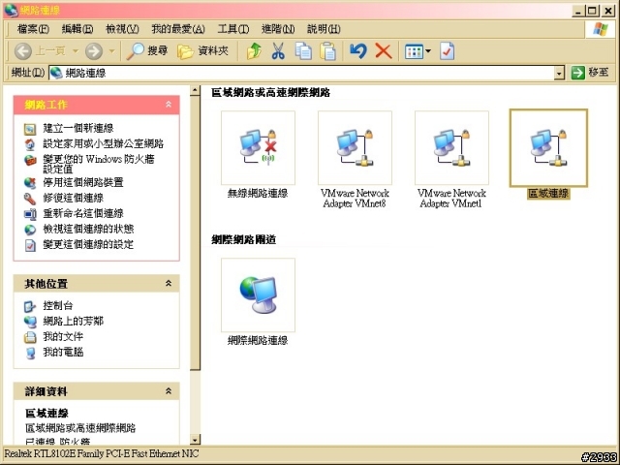Click the view connection status icon

coord(30,230)
